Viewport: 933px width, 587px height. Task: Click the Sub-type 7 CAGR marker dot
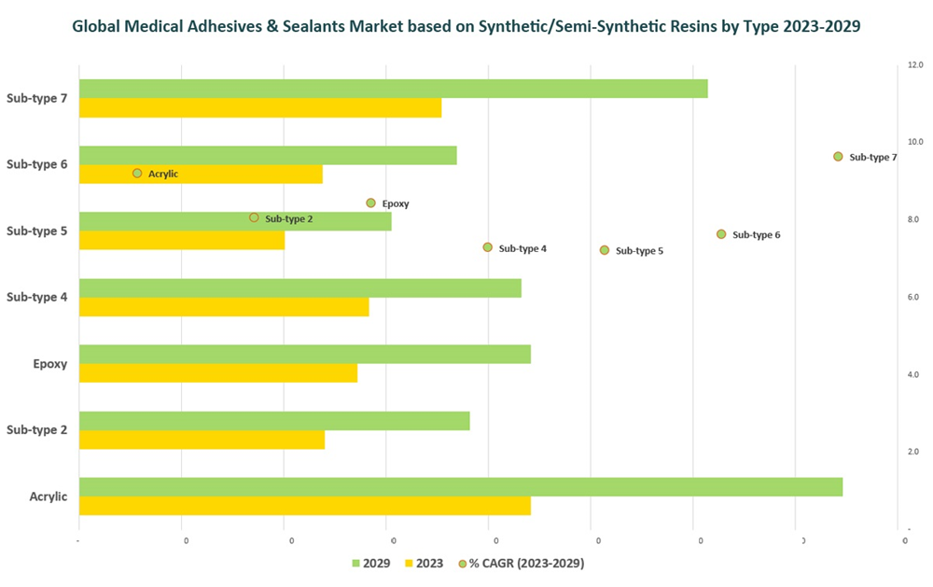pyautogui.click(x=838, y=157)
